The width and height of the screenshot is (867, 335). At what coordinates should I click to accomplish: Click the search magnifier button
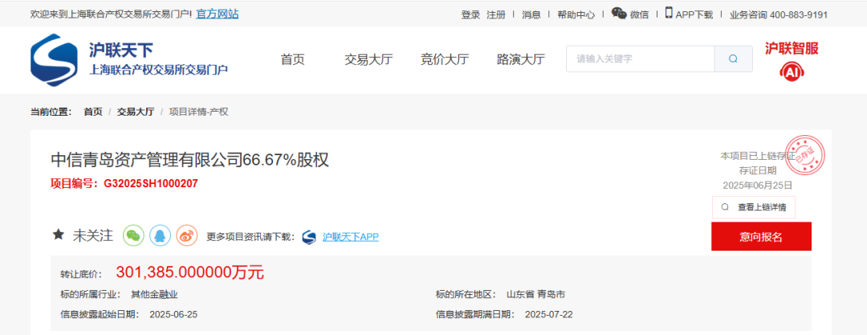(x=733, y=59)
